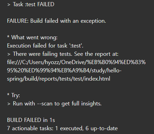Click the '>' marker before 'There were failing'
154x134 pixels.
pyautogui.click(x=9, y=54)
